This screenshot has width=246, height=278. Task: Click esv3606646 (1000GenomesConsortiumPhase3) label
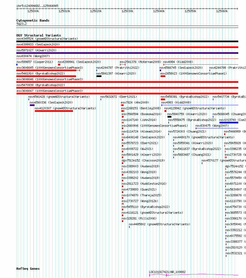(x=50, y=79)
